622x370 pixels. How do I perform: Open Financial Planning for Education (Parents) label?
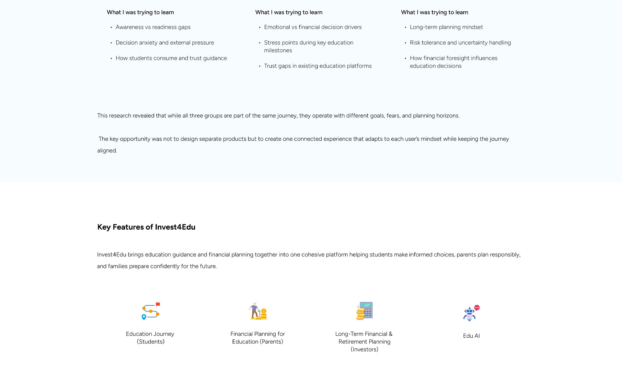point(258,338)
